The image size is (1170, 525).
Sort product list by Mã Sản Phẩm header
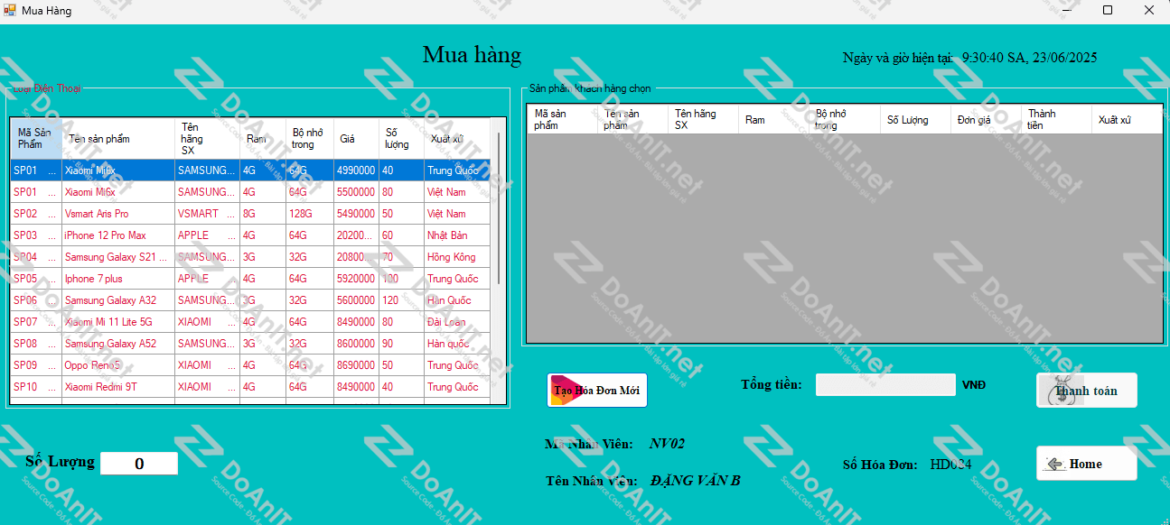[x=36, y=138]
